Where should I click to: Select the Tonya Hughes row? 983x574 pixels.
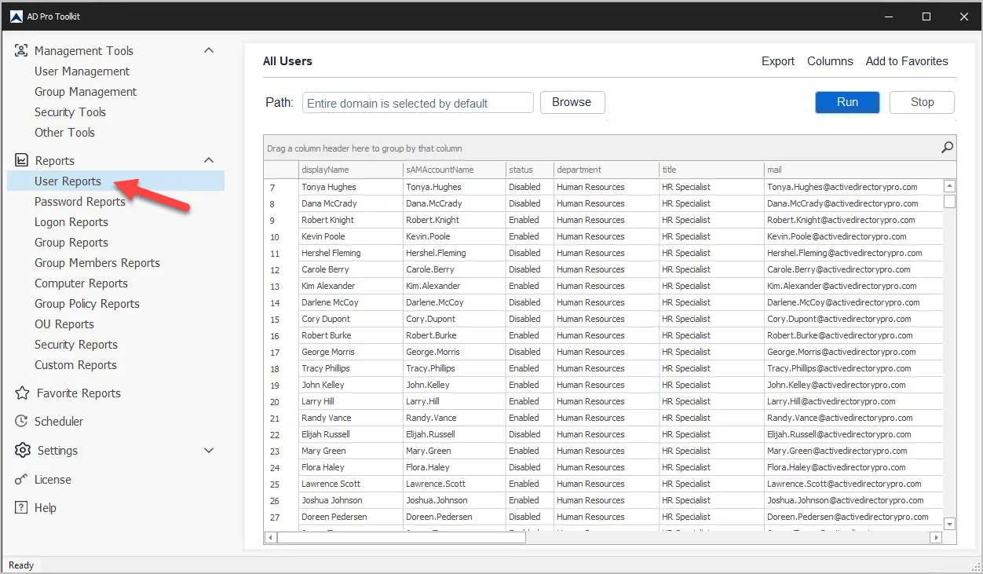point(603,187)
